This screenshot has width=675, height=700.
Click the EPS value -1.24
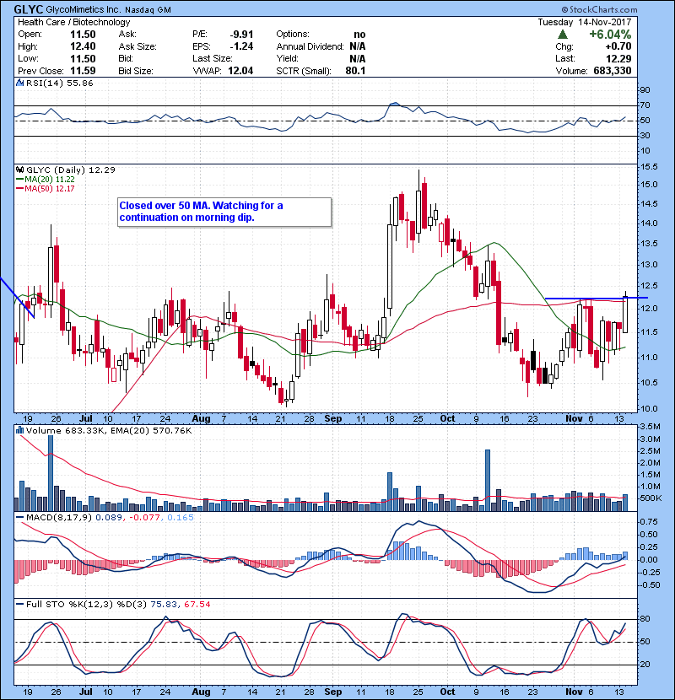[x=241, y=46]
